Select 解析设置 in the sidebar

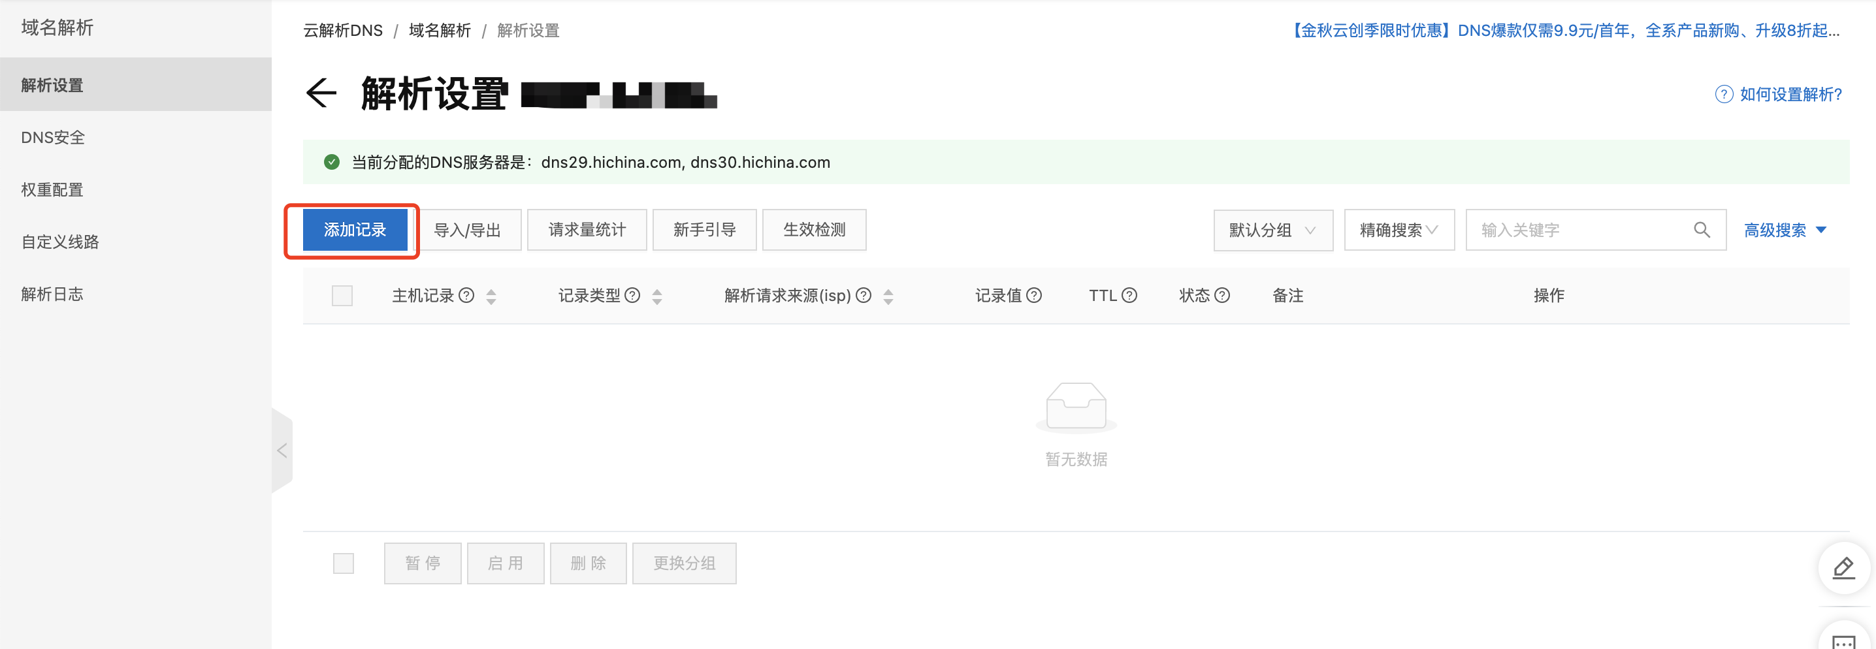coord(135,84)
